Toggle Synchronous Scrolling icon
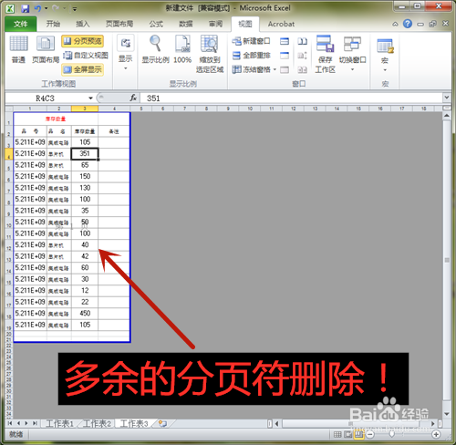 [302, 56]
